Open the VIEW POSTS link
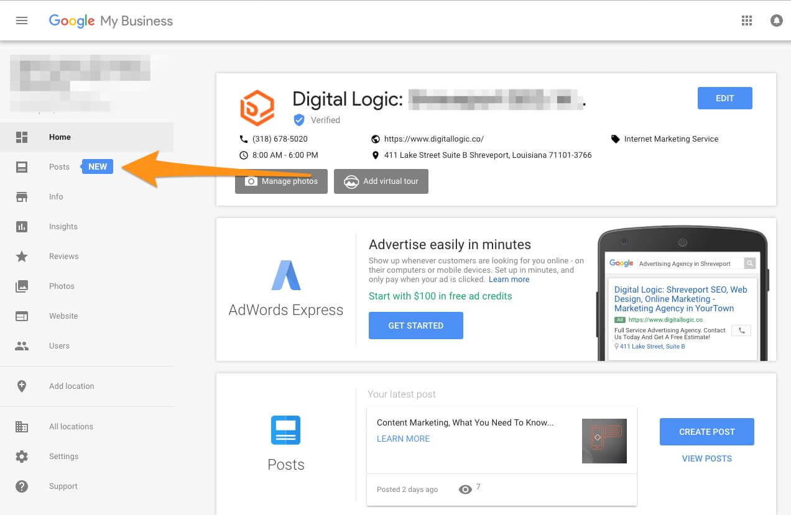Viewport: 791px width, 515px height. 707,458
